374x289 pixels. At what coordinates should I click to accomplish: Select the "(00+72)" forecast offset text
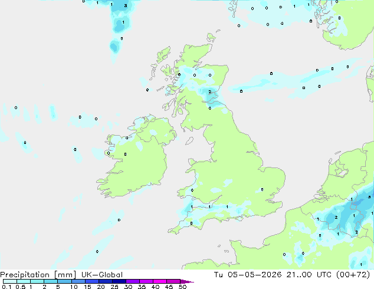click(353, 275)
